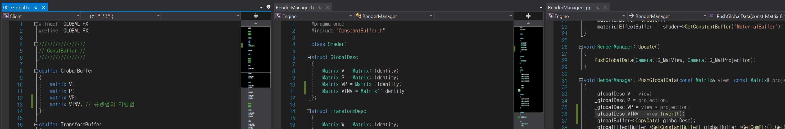Collapse the struct GlobalDesc block
785x129 pixels.
point(308,57)
